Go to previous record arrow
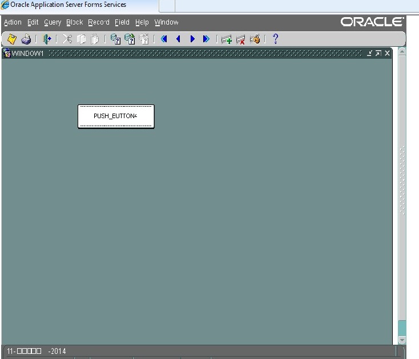Screen dimensions: 419x359 [x=178, y=39]
